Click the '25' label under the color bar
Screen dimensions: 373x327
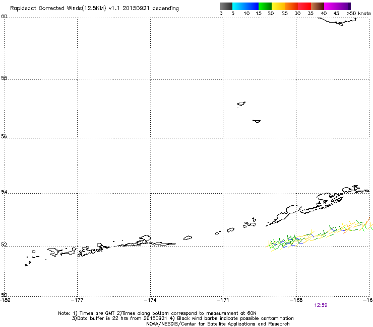coord(285,14)
